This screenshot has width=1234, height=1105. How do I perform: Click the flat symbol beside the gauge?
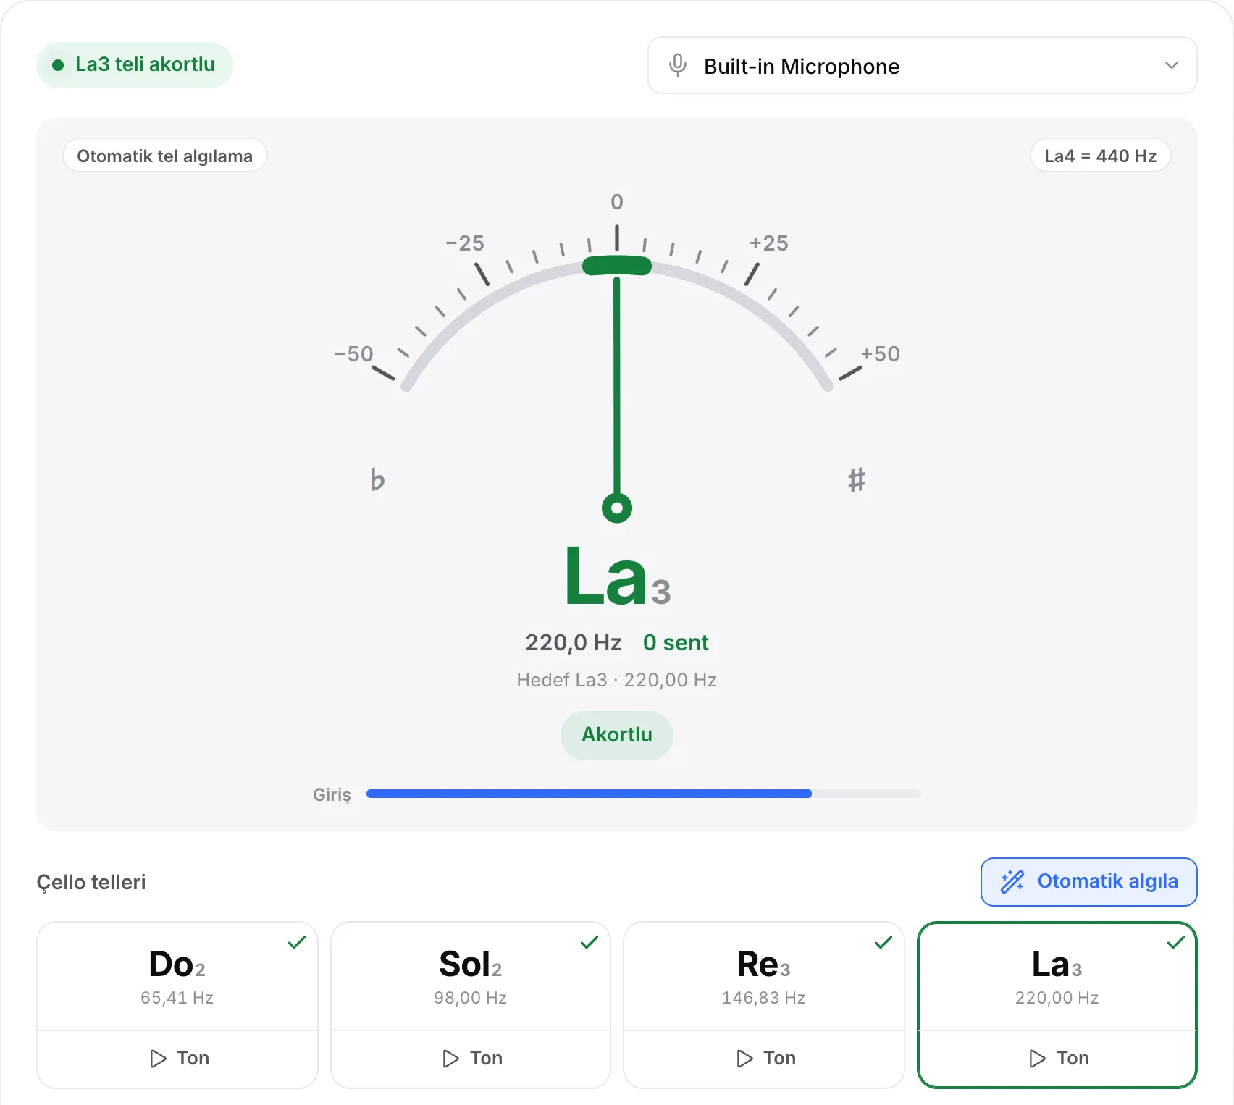(x=377, y=479)
